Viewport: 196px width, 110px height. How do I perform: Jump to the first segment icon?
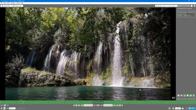[x=74, y=105]
